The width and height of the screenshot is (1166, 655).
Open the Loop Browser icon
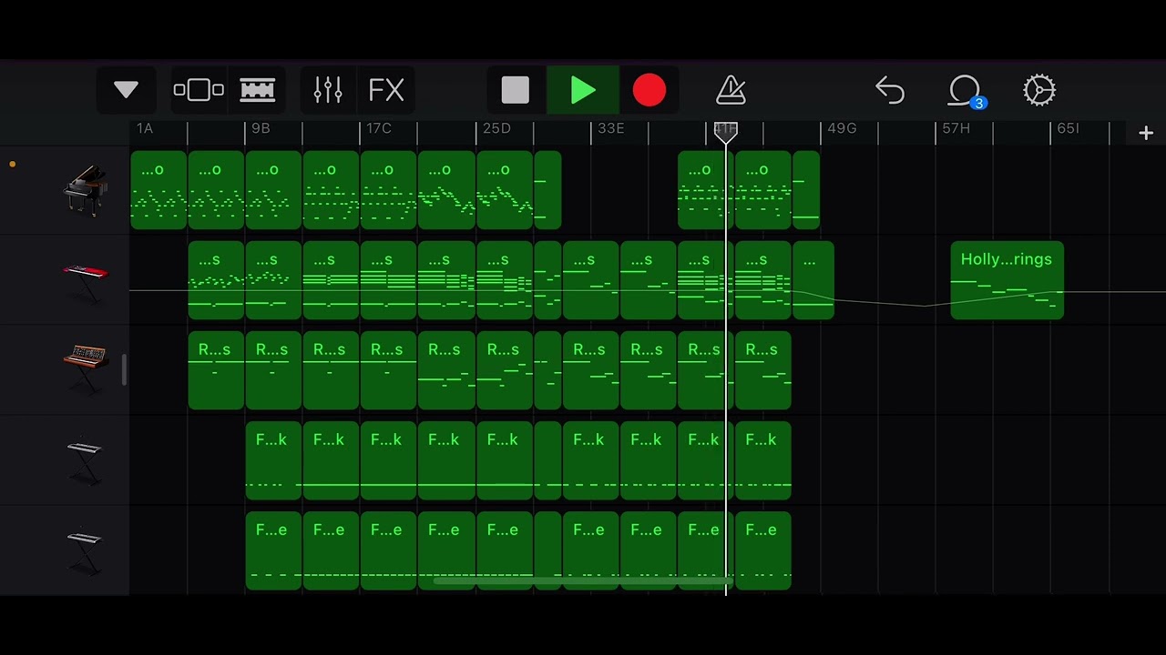[x=966, y=91]
